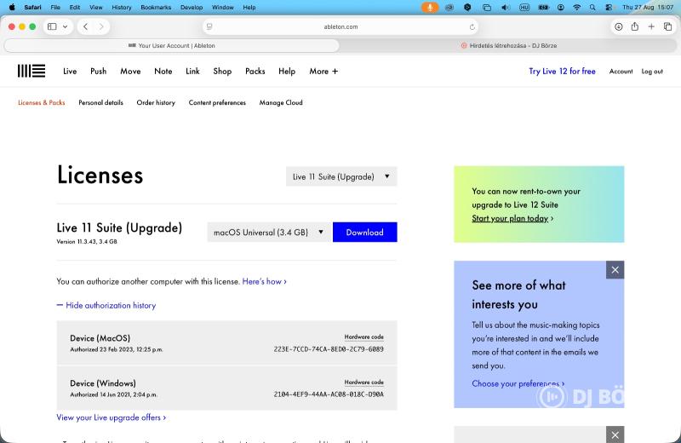Open the Bookmarks menu
The height and width of the screenshot is (443, 681).
coord(156,8)
